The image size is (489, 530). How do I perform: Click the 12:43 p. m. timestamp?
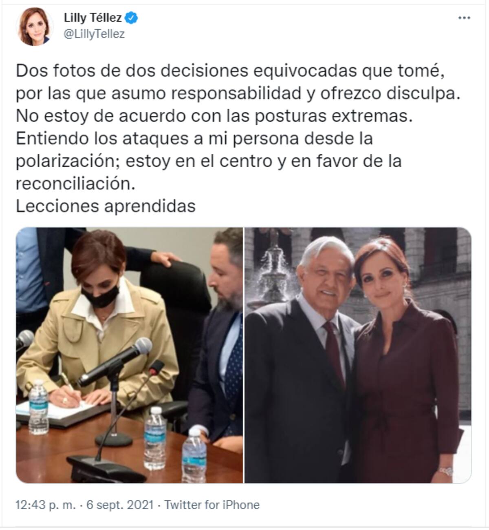tap(46, 505)
